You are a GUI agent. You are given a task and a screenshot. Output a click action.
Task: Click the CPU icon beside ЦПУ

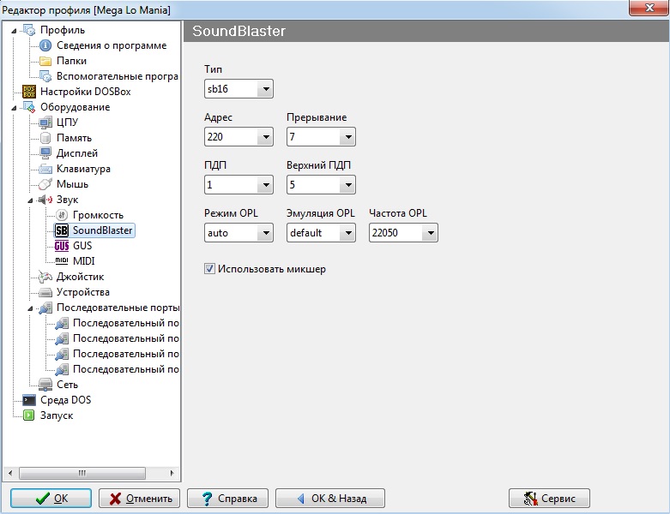(45, 123)
